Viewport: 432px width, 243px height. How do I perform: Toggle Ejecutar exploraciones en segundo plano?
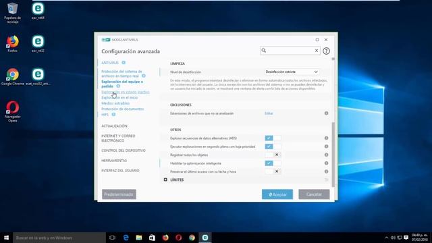[x=273, y=146]
